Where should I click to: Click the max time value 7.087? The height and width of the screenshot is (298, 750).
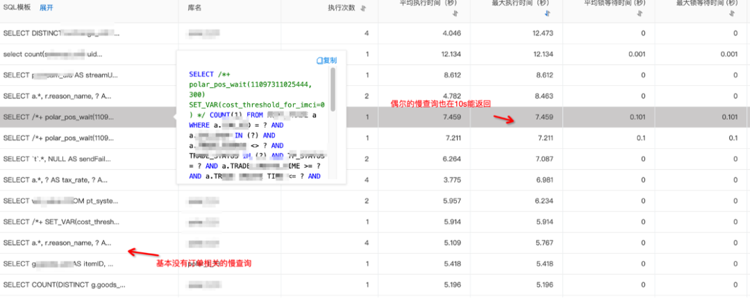(544, 159)
